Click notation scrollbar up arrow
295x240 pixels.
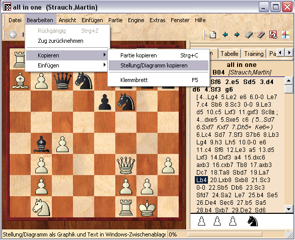coord(289,81)
